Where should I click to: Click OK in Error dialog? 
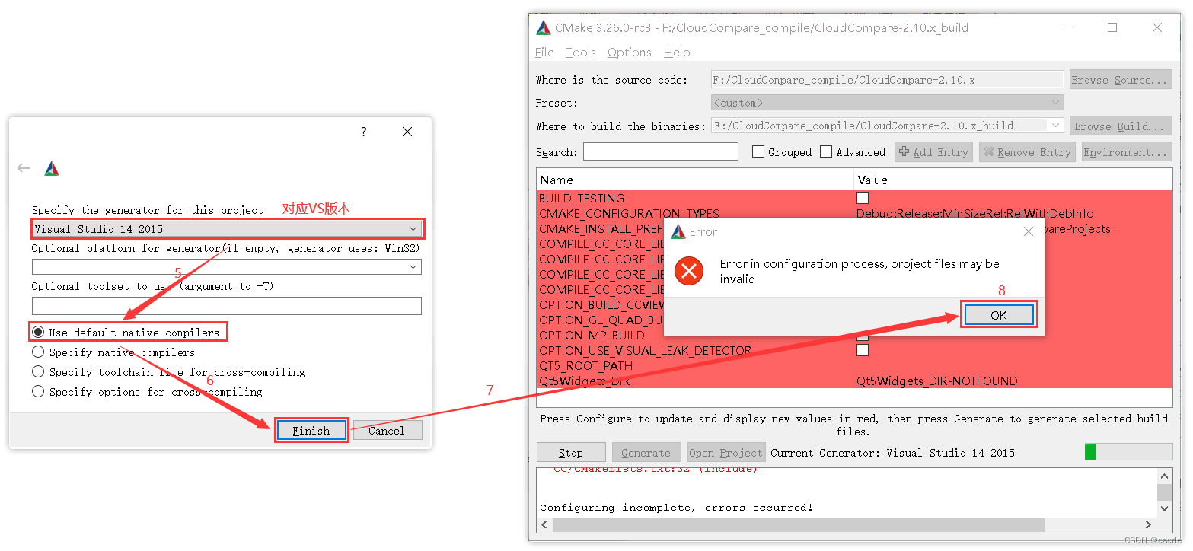click(999, 315)
